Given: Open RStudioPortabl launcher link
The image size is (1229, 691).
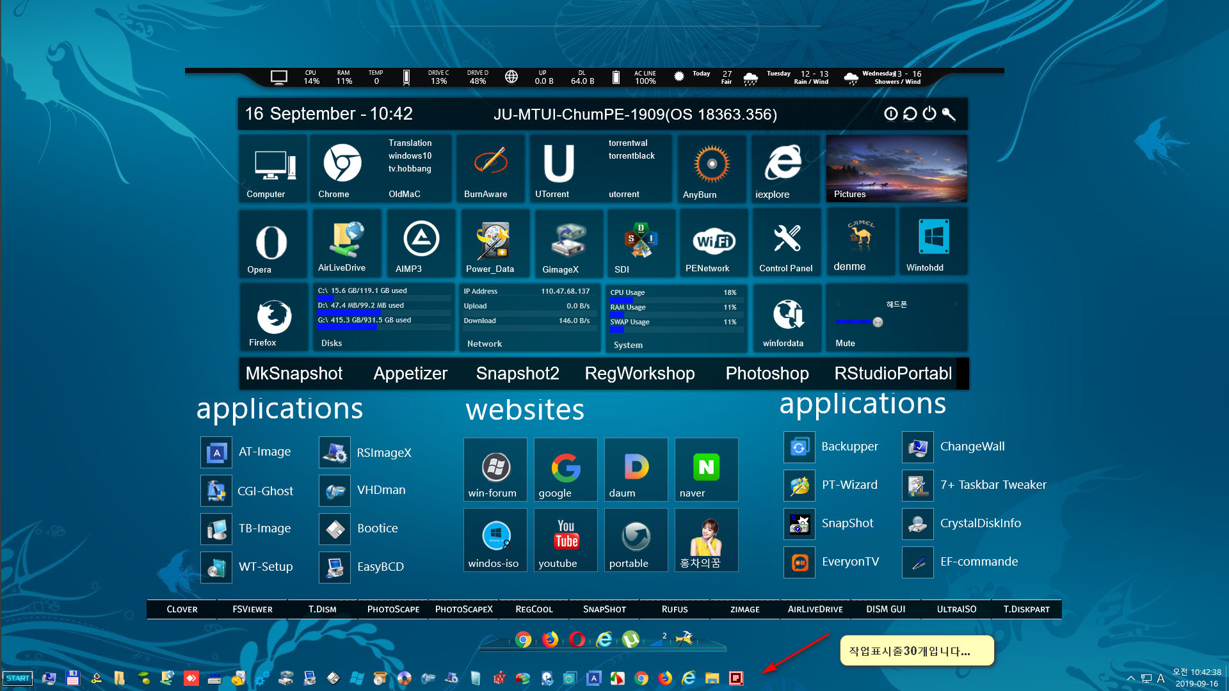Looking at the screenshot, I should coord(893,374).
